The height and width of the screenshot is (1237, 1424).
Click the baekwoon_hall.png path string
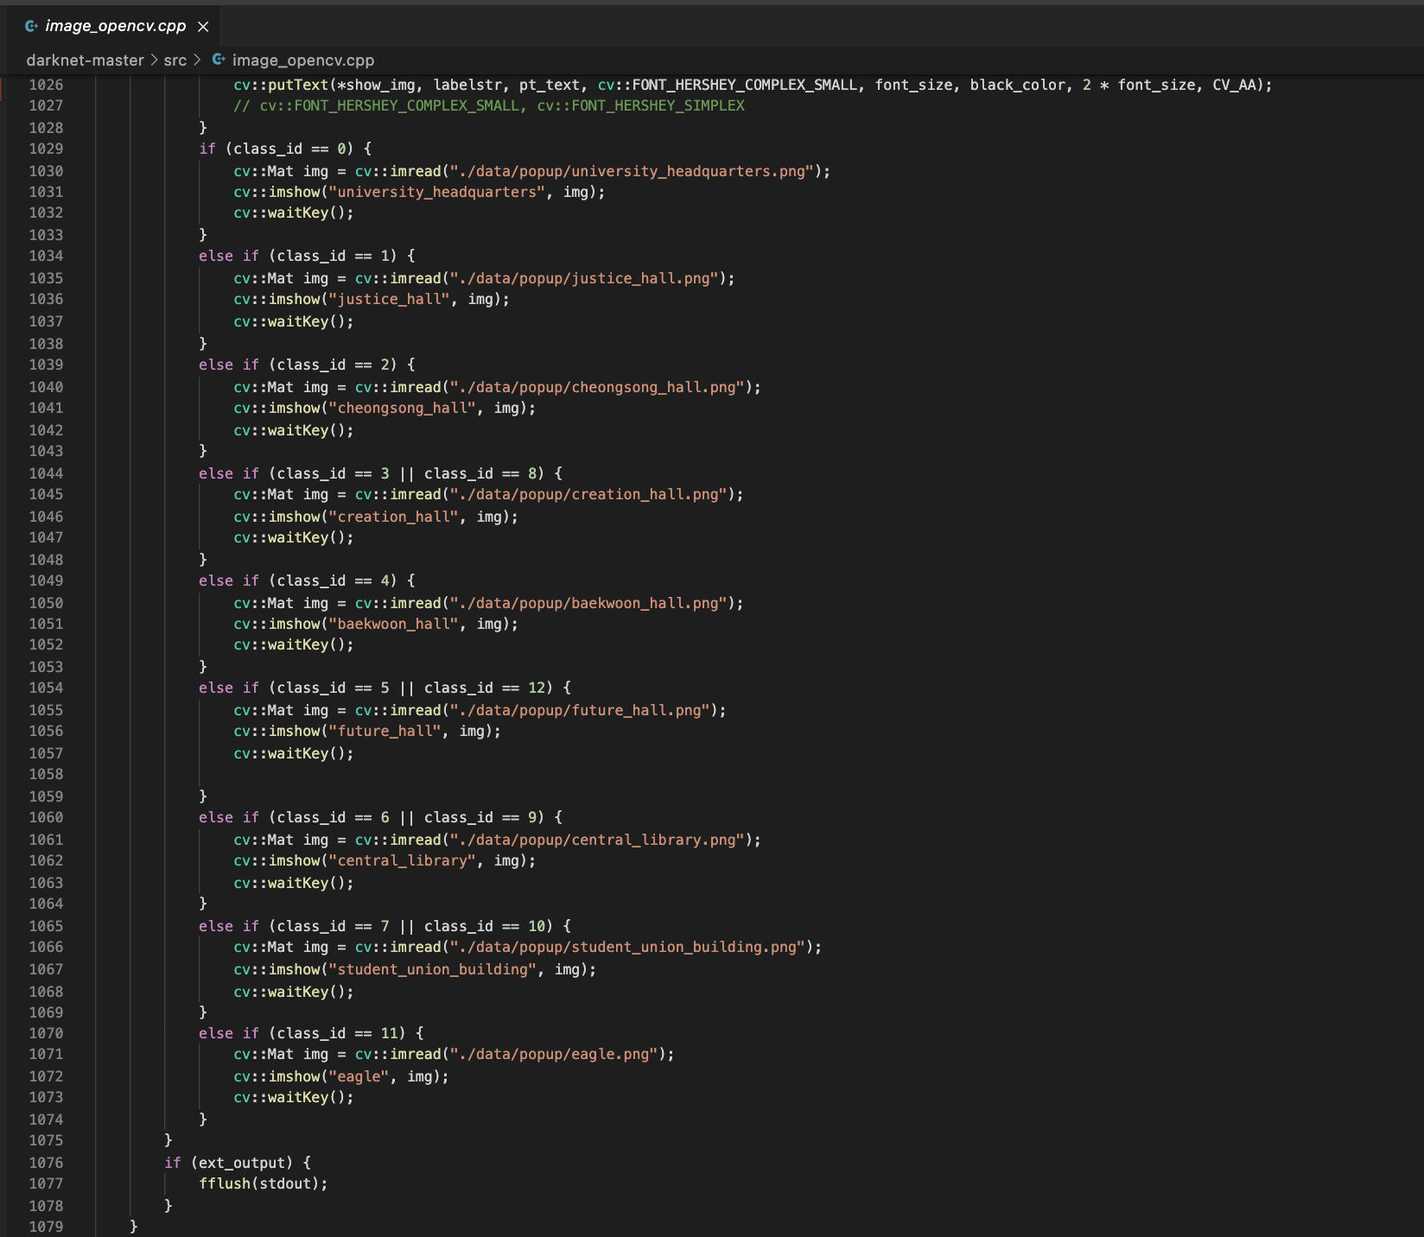pos(588,603)
